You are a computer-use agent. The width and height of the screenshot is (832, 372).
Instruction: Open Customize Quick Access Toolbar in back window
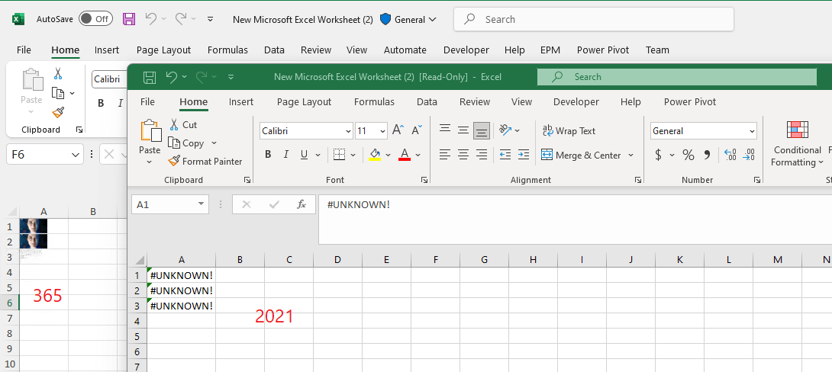(x=210, y=19)
